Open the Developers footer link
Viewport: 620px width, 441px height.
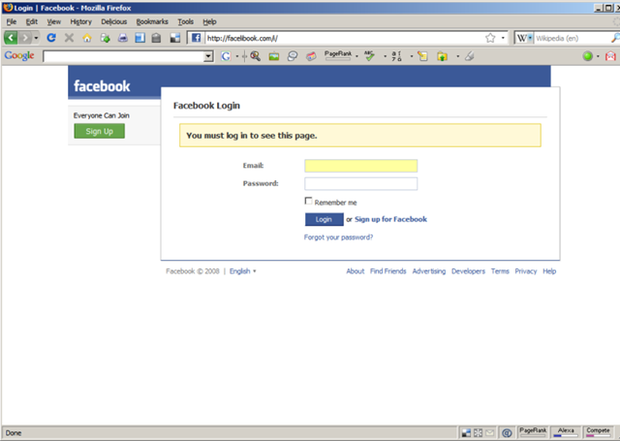pos(468,271)
